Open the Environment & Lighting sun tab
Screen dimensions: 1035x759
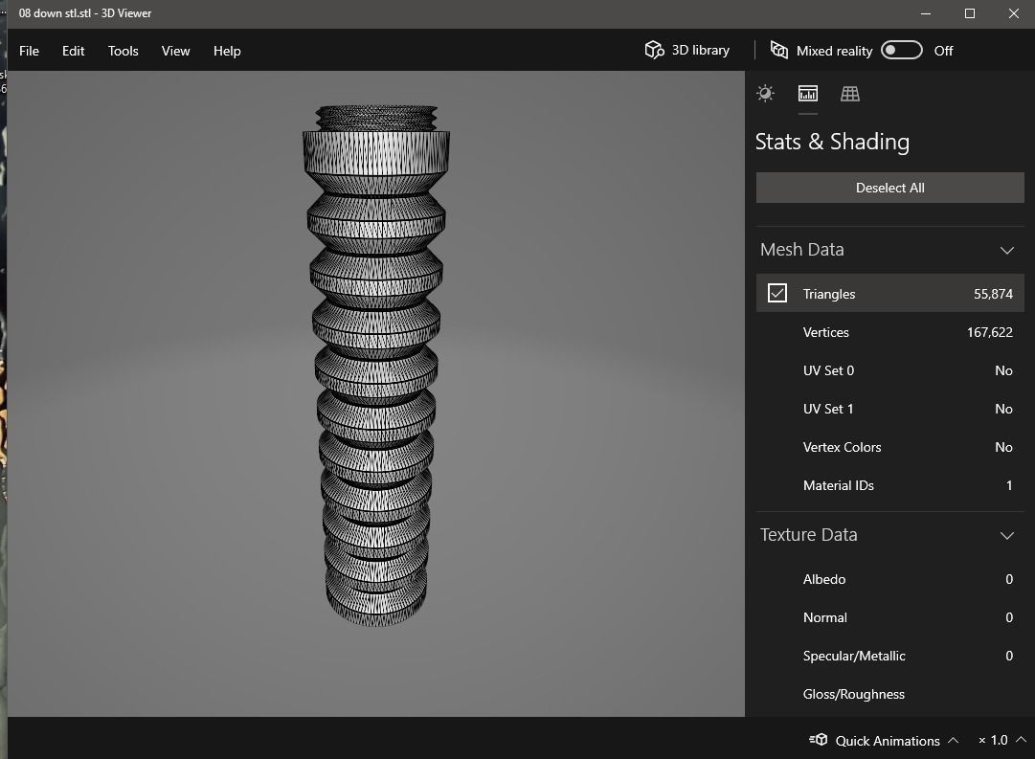765,94
